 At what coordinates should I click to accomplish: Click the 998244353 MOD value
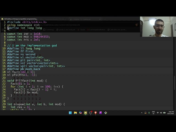42,37
